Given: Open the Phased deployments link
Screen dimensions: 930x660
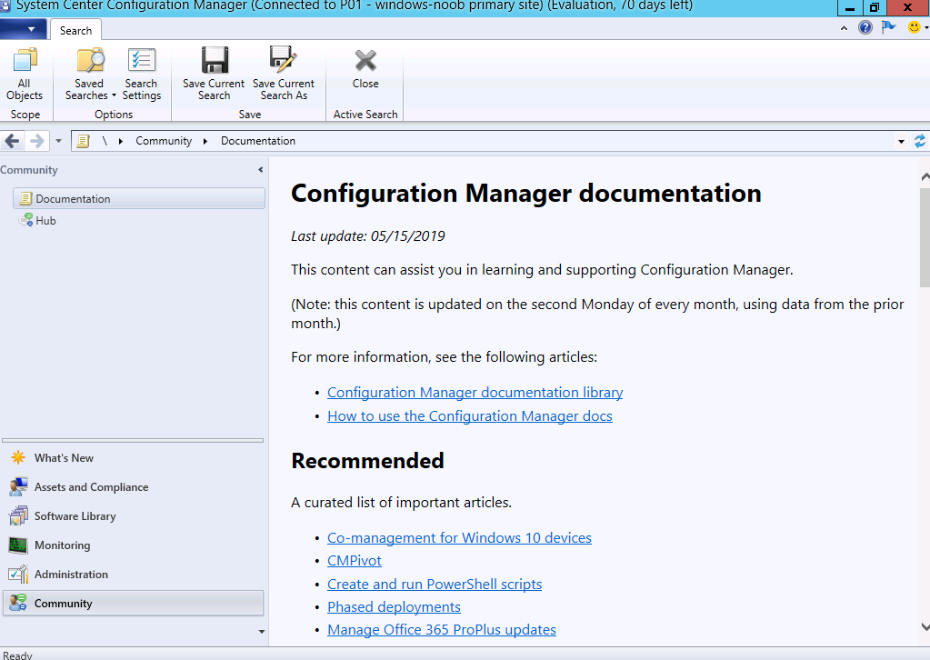Looking at the screenshot, I should tap(394, 607).
